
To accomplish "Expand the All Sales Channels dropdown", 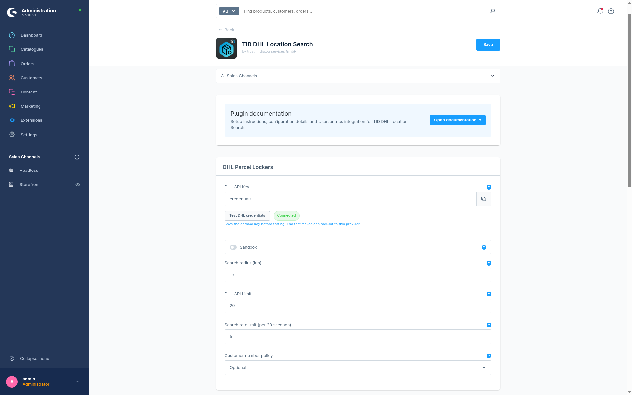I will pos(358,76).
